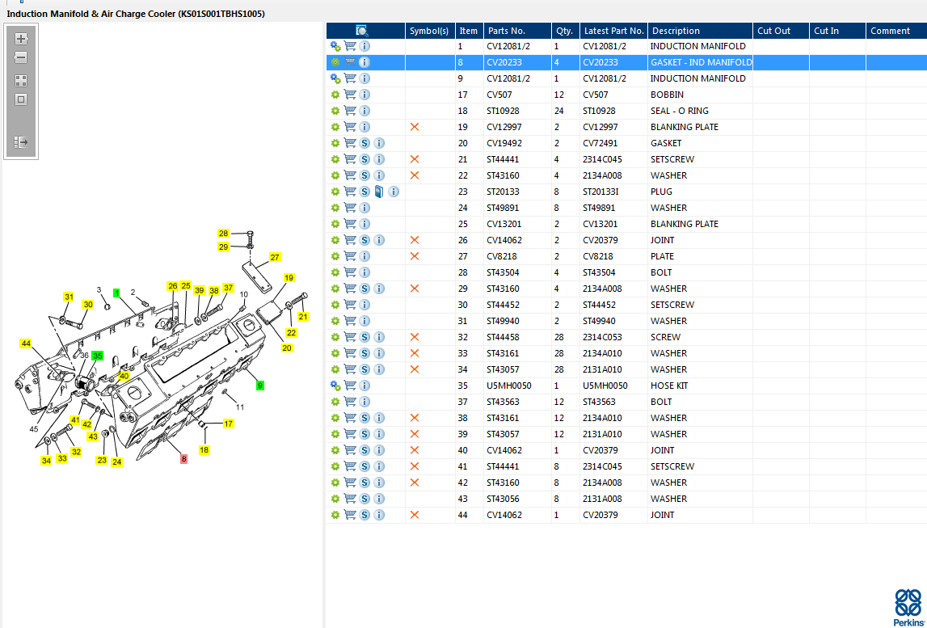The image size is (927, 628).
Task: Click supersession S icon for GASKET item 20
Action: click(x=364, y=143)
